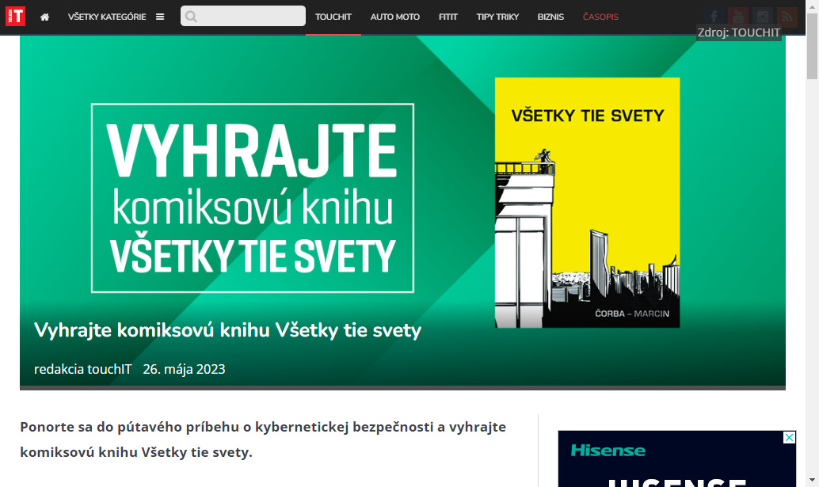
Task: Open the article title Vyhrajte komiksovú knihu Všetky tie svety
Action: click(228, 330)
